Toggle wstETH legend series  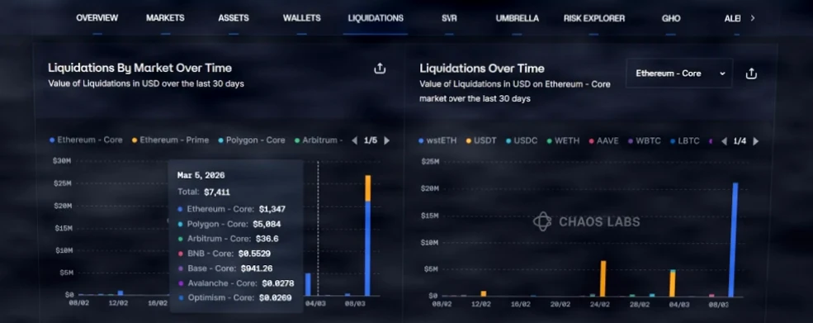pos(438,140)
